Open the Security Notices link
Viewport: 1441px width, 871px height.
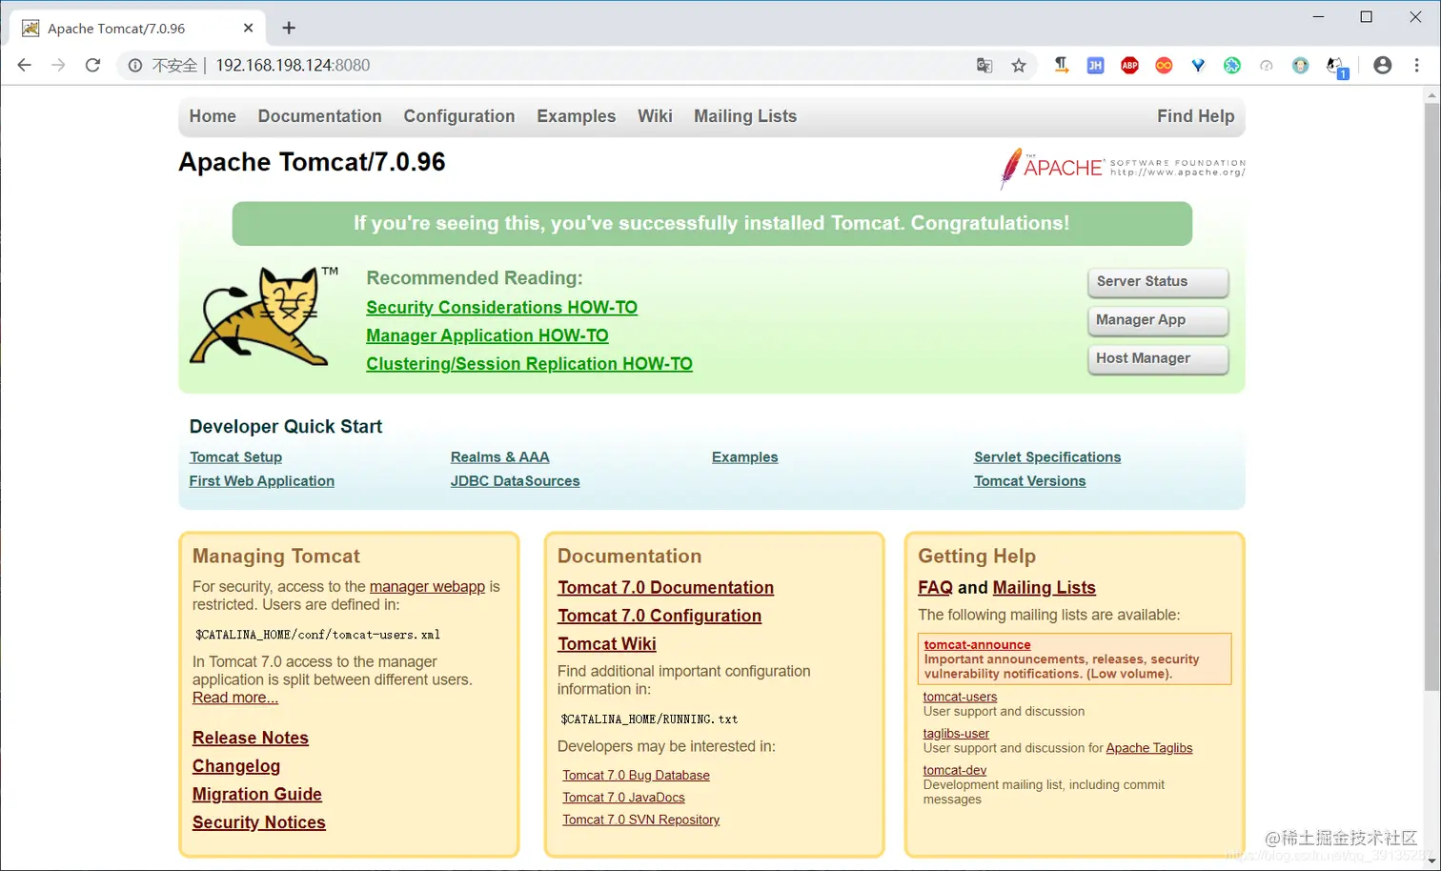(259, 822)
